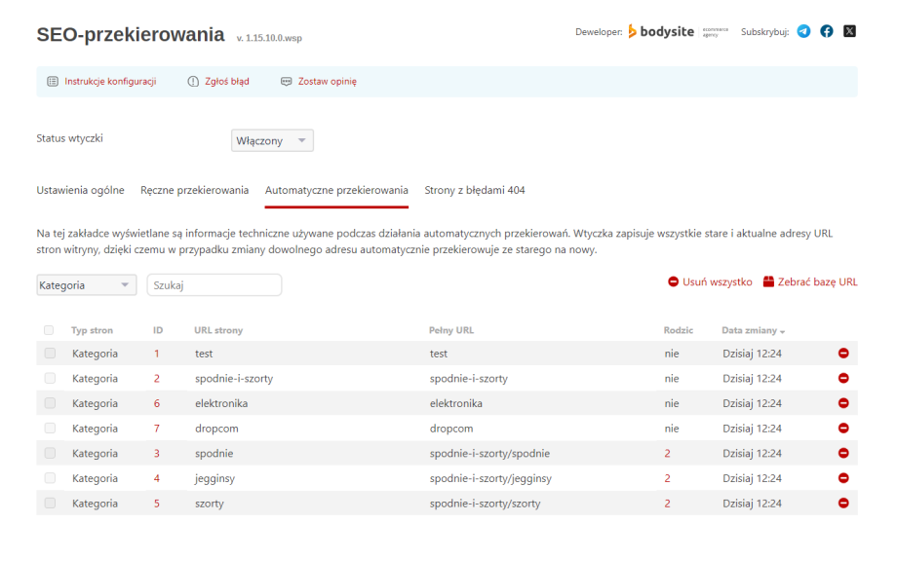The height and width of the screenshot is (561, 897).
Task: Remove the jegginsy row via its delete icon
Action: coord(843,478)
